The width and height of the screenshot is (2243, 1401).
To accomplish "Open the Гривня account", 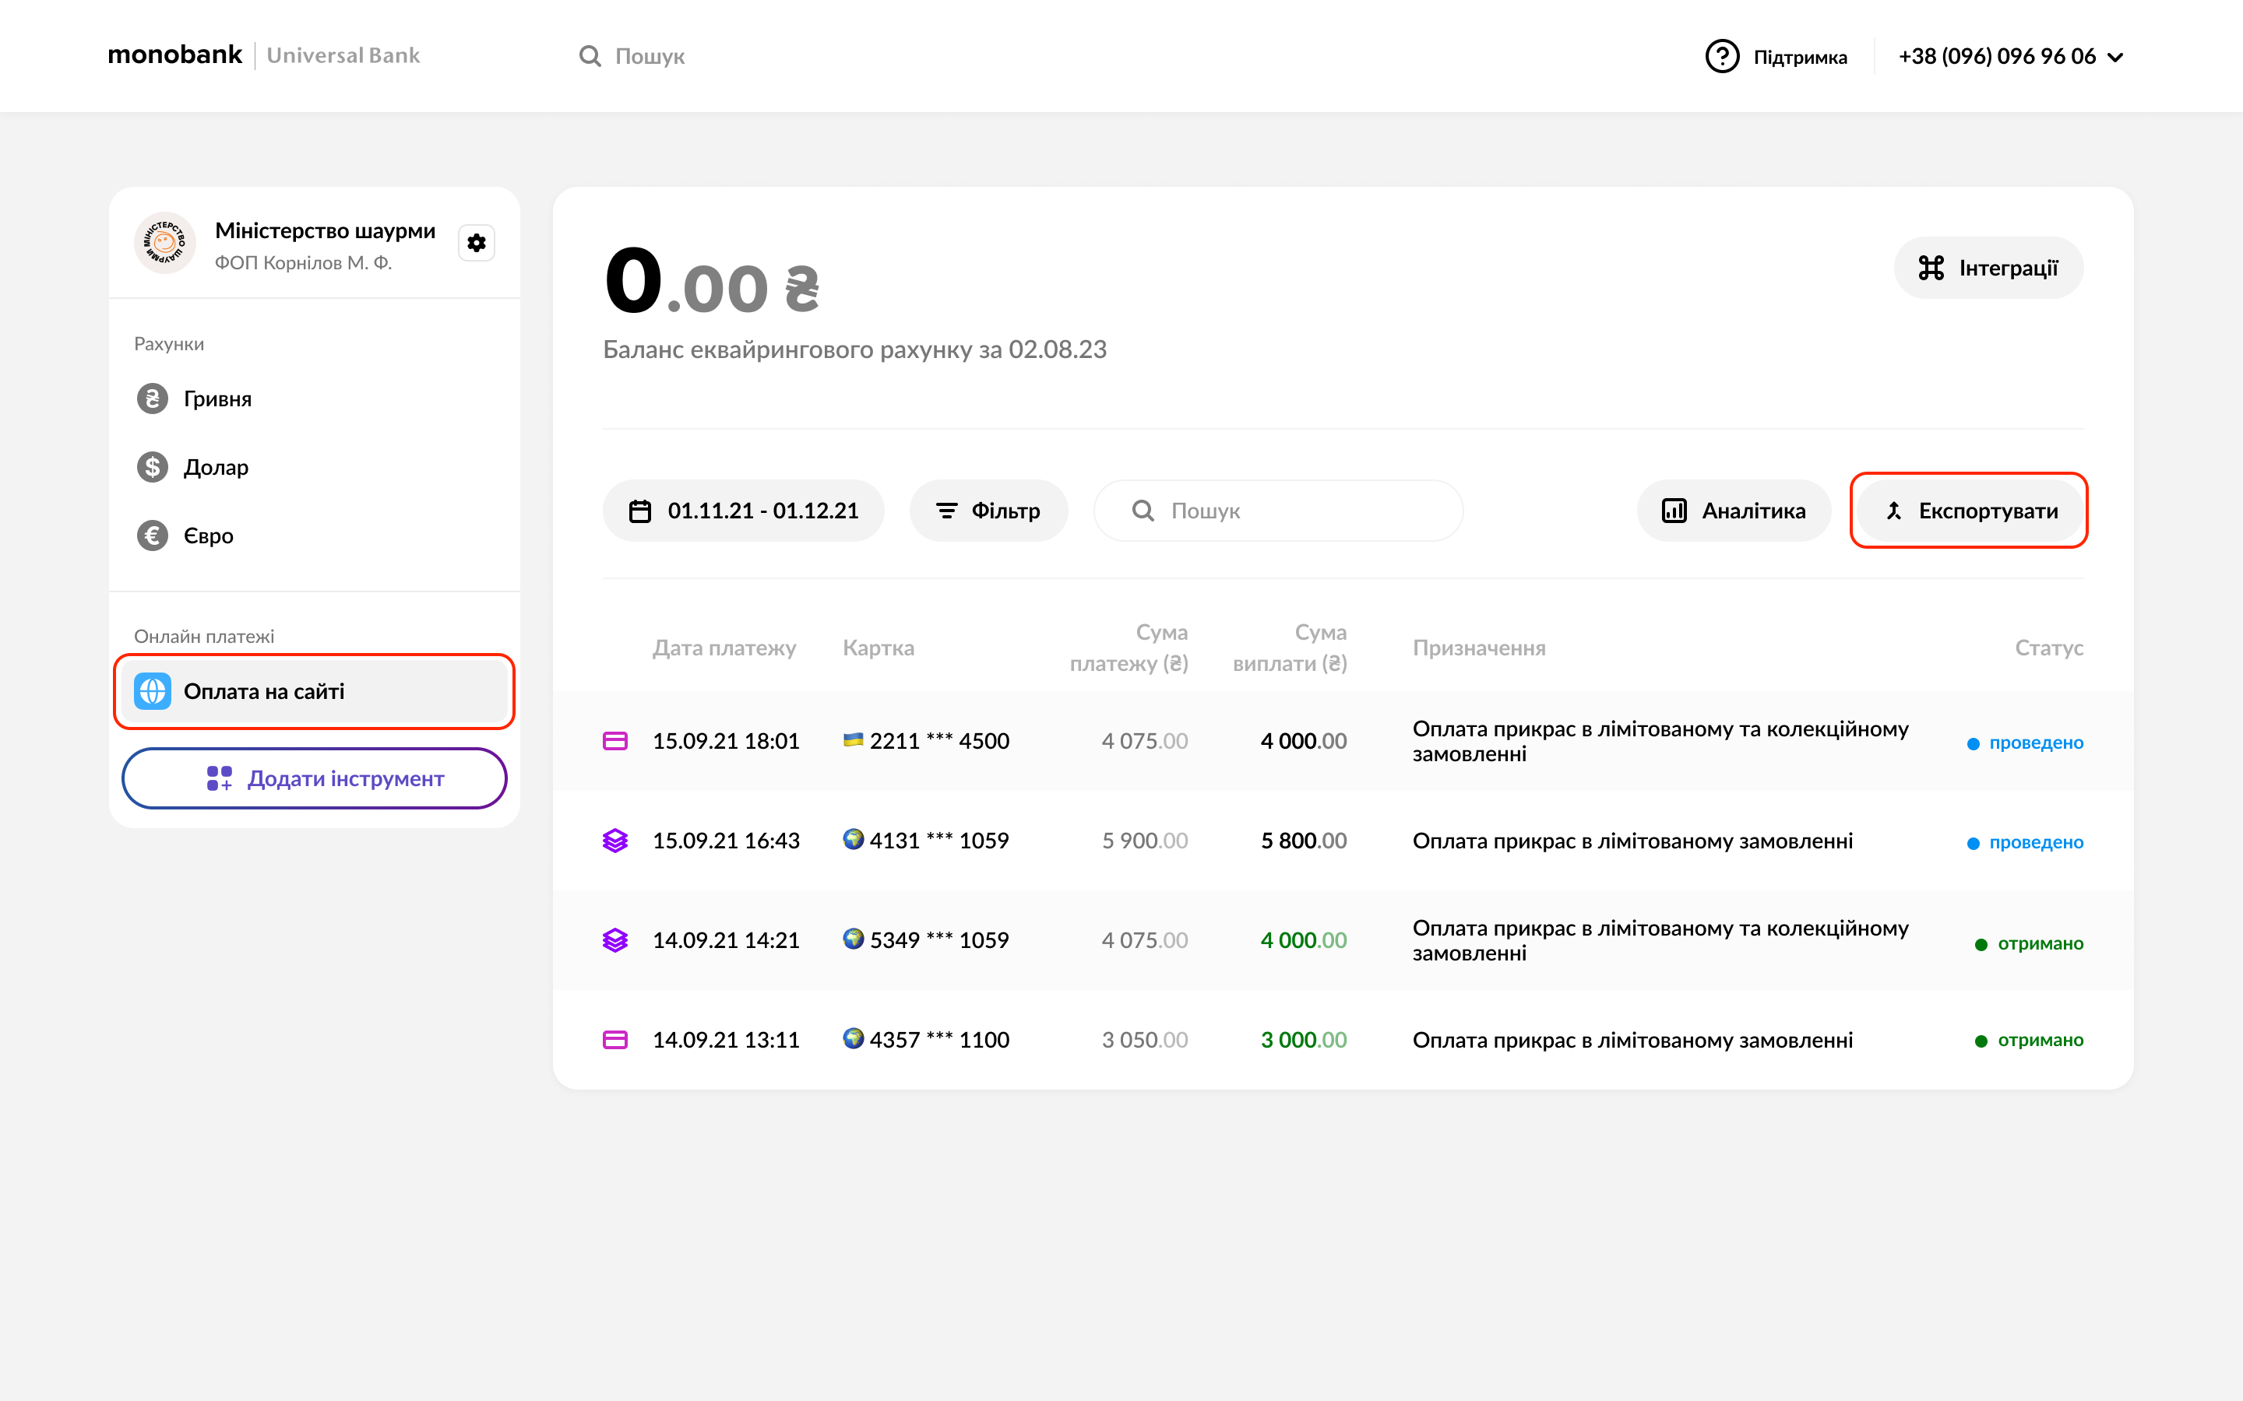I will (217, 399).
